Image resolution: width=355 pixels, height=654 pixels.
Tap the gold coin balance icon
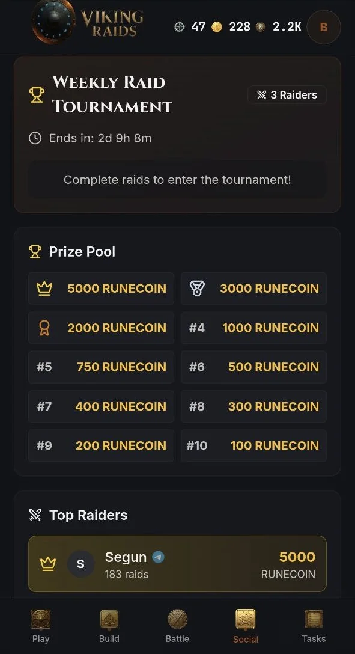[217, 27]
